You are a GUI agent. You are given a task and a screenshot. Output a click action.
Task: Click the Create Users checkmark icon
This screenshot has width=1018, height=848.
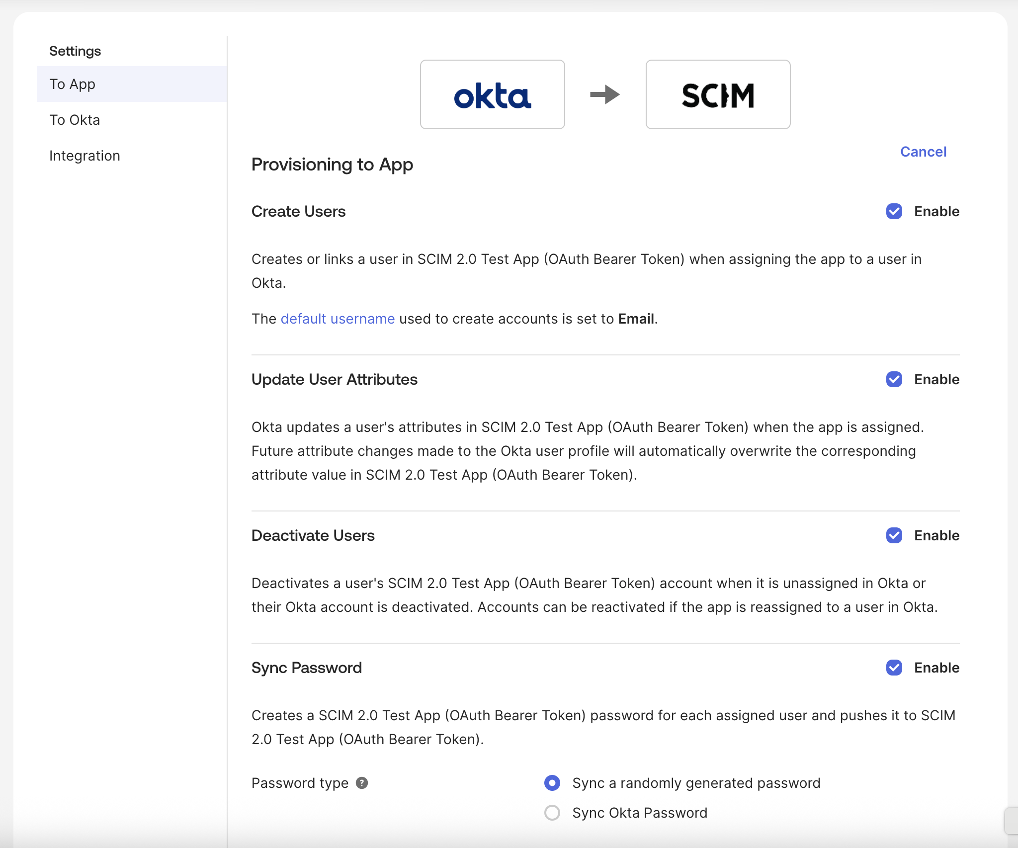[x=894, y=212]
